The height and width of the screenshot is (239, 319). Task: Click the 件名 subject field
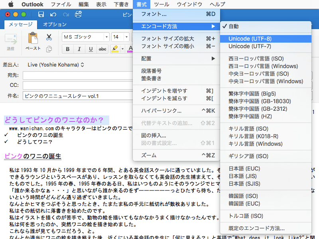77,96
